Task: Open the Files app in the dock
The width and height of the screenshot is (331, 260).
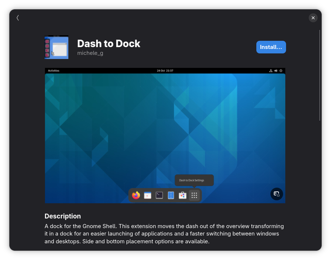Action: pyautogui.click(x=171, y=195)
